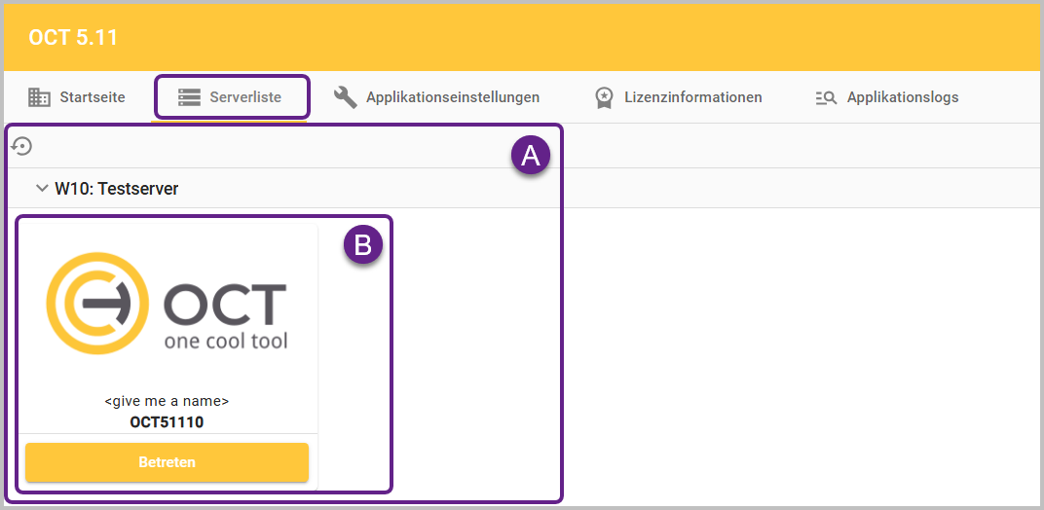This screenshot has height=510, width=1044.
Task: Click the server stack icon beside Serverliste
Action: coord(189,97)
